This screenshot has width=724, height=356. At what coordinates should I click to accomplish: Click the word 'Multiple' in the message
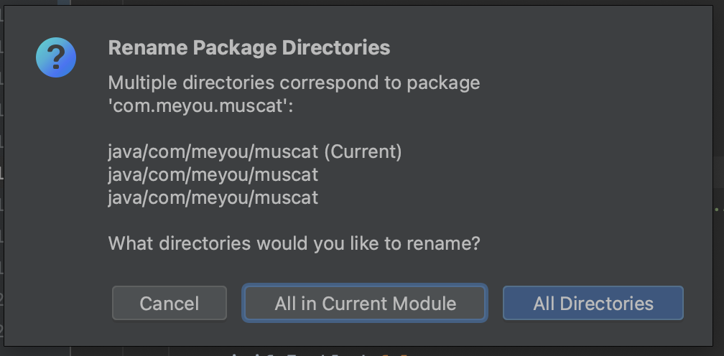[143, 83]
